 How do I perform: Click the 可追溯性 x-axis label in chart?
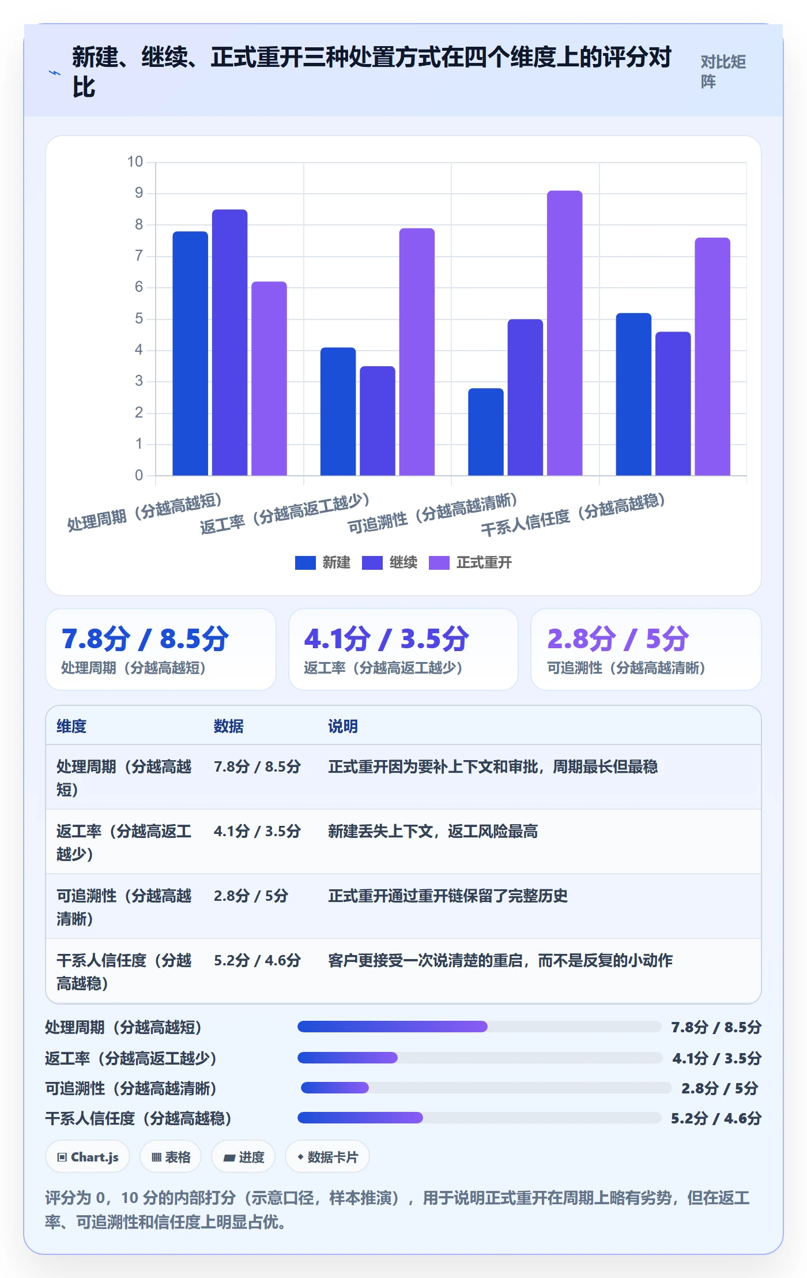click(432, 513)
